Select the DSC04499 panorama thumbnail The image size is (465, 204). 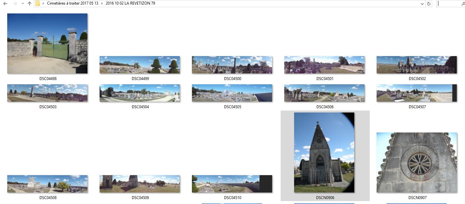coord(140,65)
